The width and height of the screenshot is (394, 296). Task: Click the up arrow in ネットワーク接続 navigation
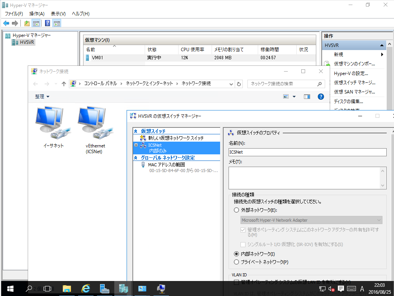point(64,84)
